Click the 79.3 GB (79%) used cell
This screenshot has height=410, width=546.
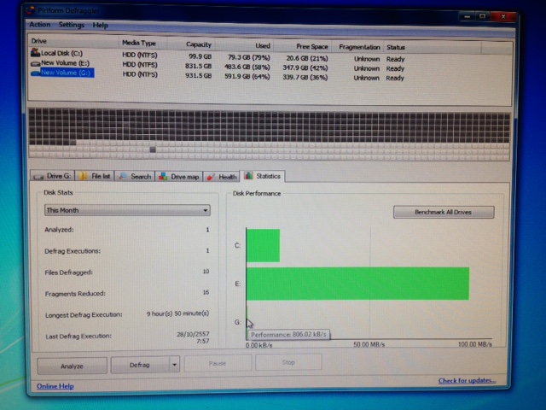click(249, 57)
